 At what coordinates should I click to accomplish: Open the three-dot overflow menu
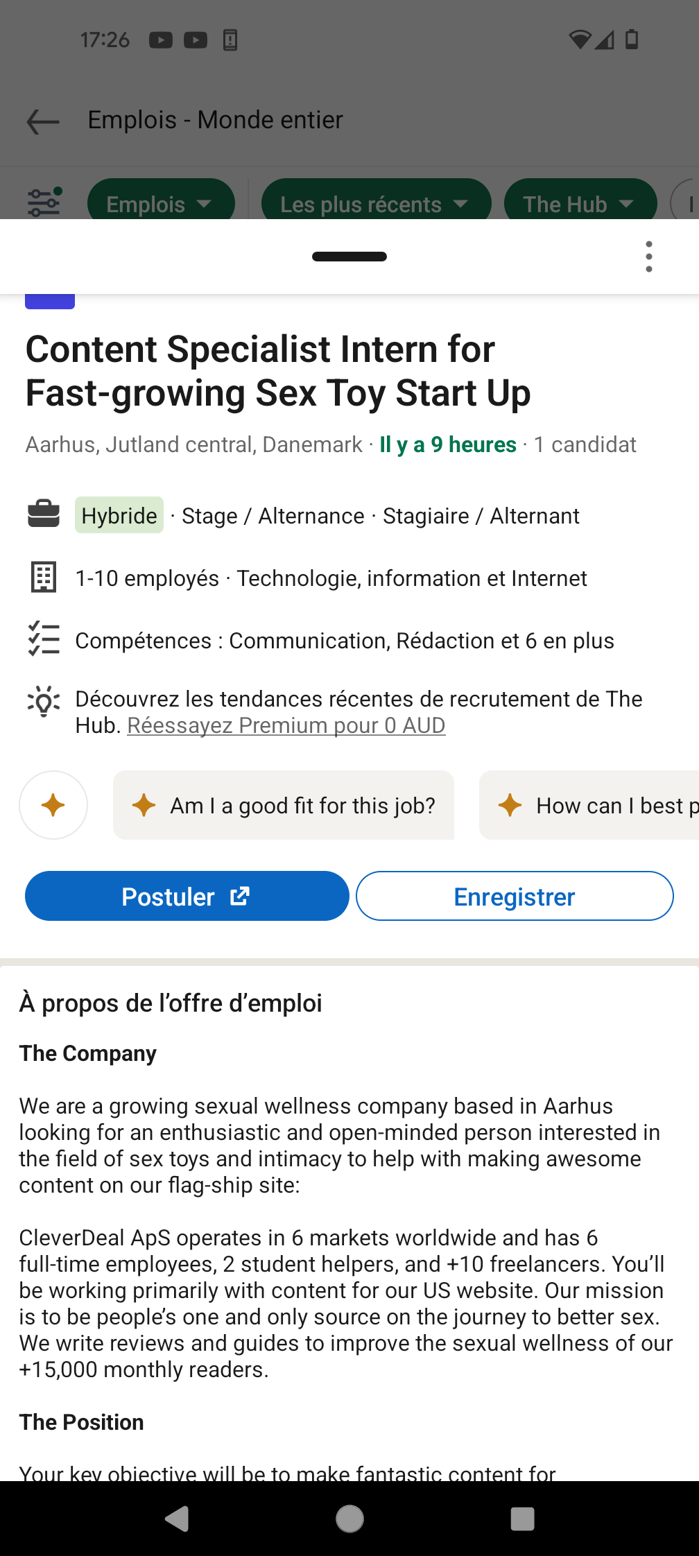(x=648, y=257)
